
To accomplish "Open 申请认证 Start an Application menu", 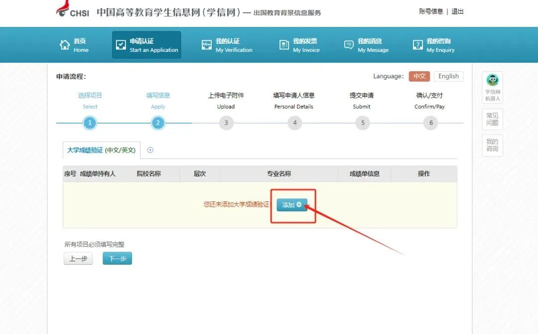I will coord(146,45).
